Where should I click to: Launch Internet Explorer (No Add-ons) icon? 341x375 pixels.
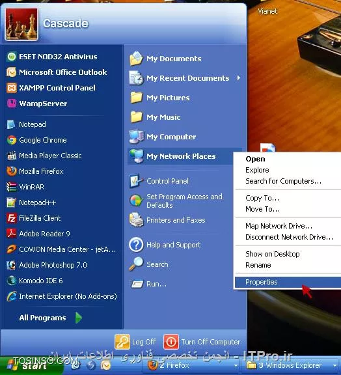click(11, 296)
